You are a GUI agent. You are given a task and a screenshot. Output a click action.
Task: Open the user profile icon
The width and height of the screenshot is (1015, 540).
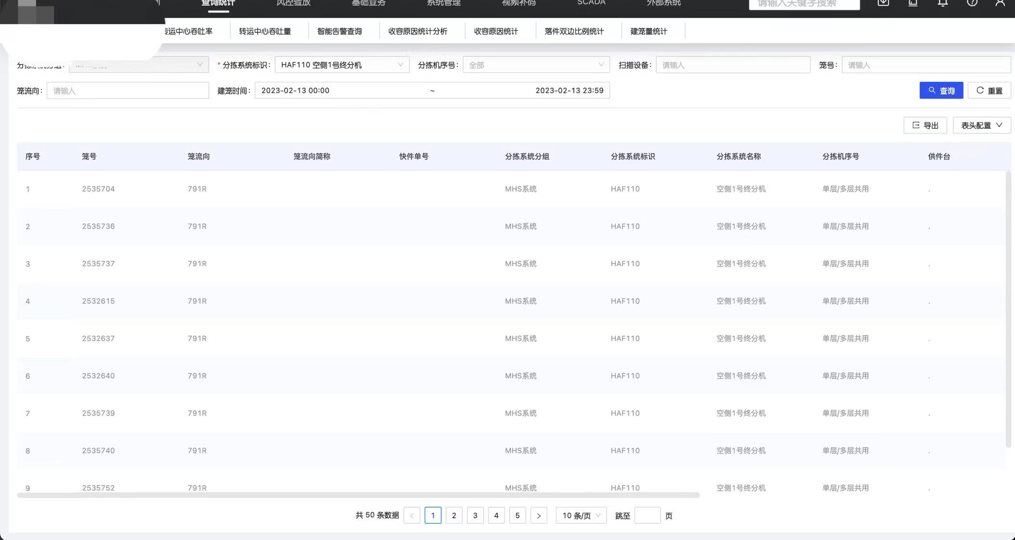[1001, 2]
